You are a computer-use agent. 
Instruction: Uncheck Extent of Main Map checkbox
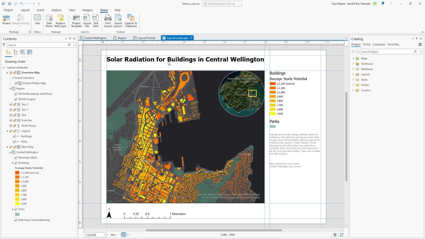16,83
